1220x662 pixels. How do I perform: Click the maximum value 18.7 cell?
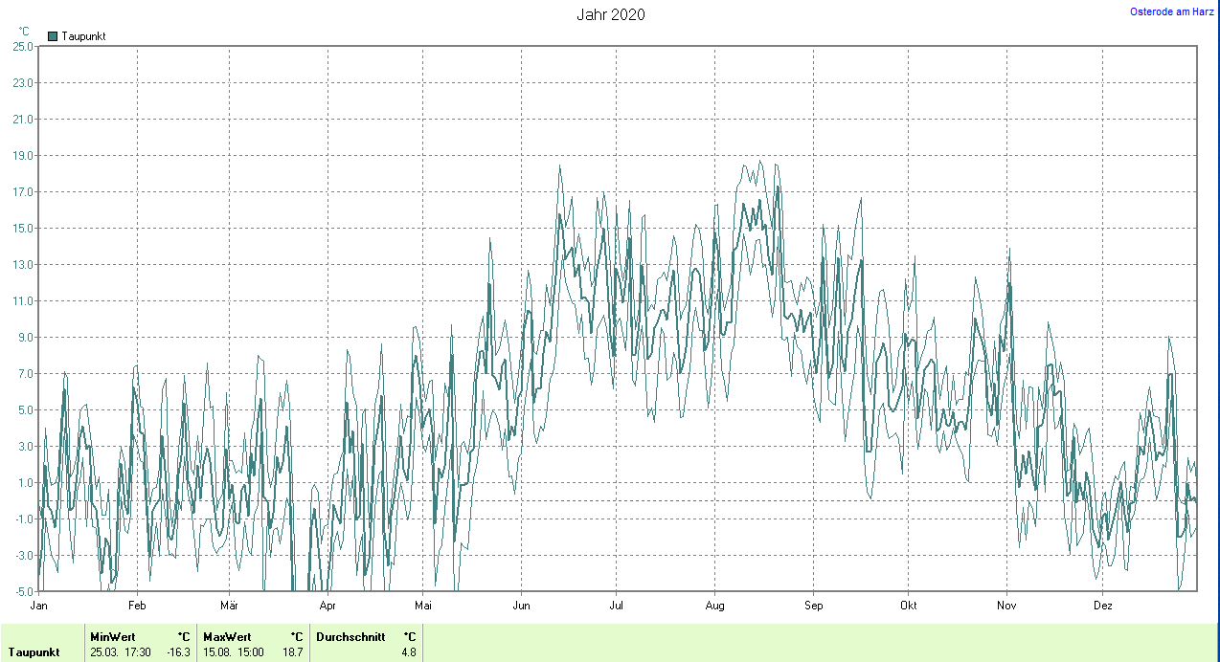[293, 652]
